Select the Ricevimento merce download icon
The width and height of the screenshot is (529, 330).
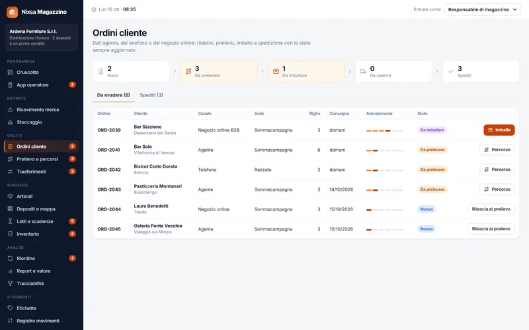coord(10,110)
